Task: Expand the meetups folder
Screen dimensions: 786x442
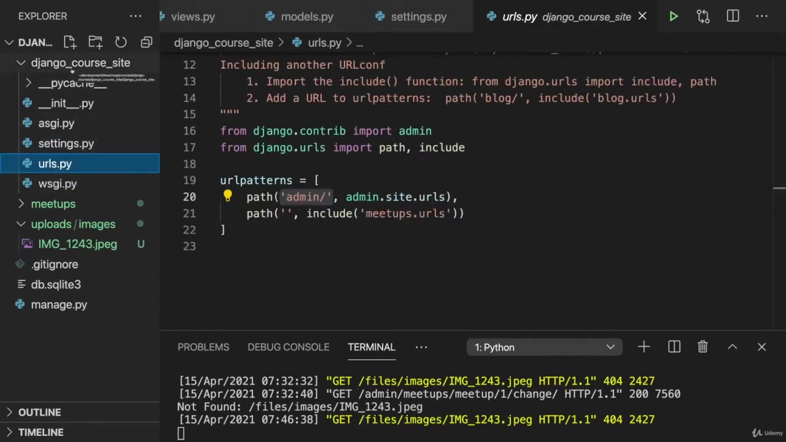Action: (x=53, y=204)
